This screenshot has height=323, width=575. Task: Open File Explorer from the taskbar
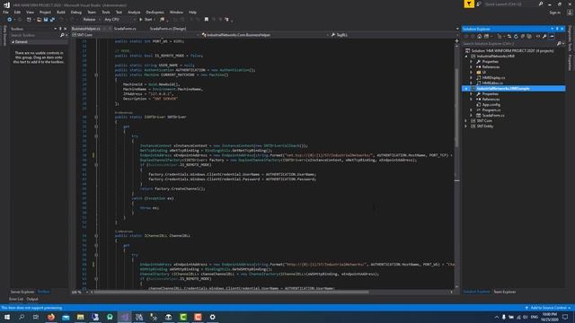click(80, 317)
